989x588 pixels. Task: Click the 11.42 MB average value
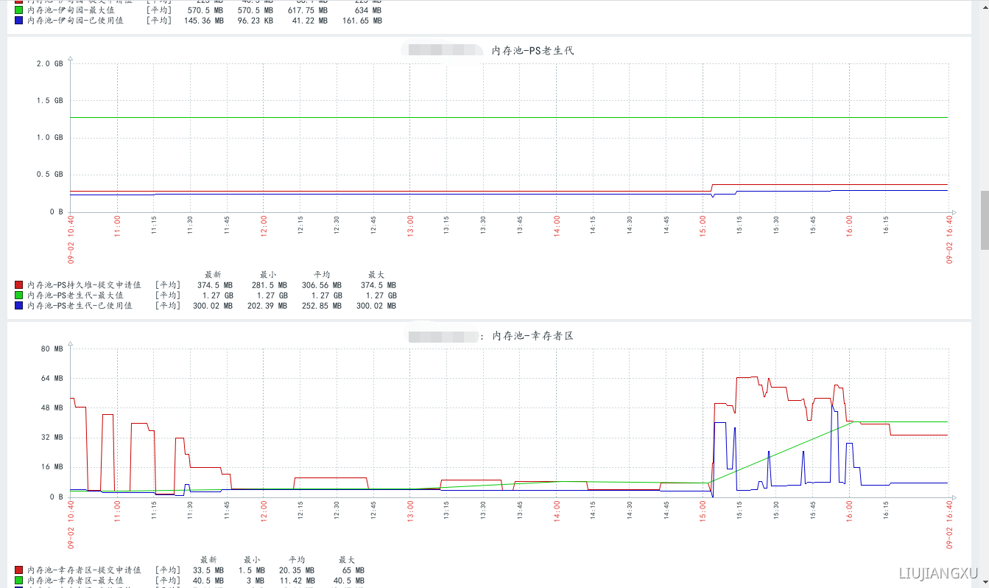(296, 581)
